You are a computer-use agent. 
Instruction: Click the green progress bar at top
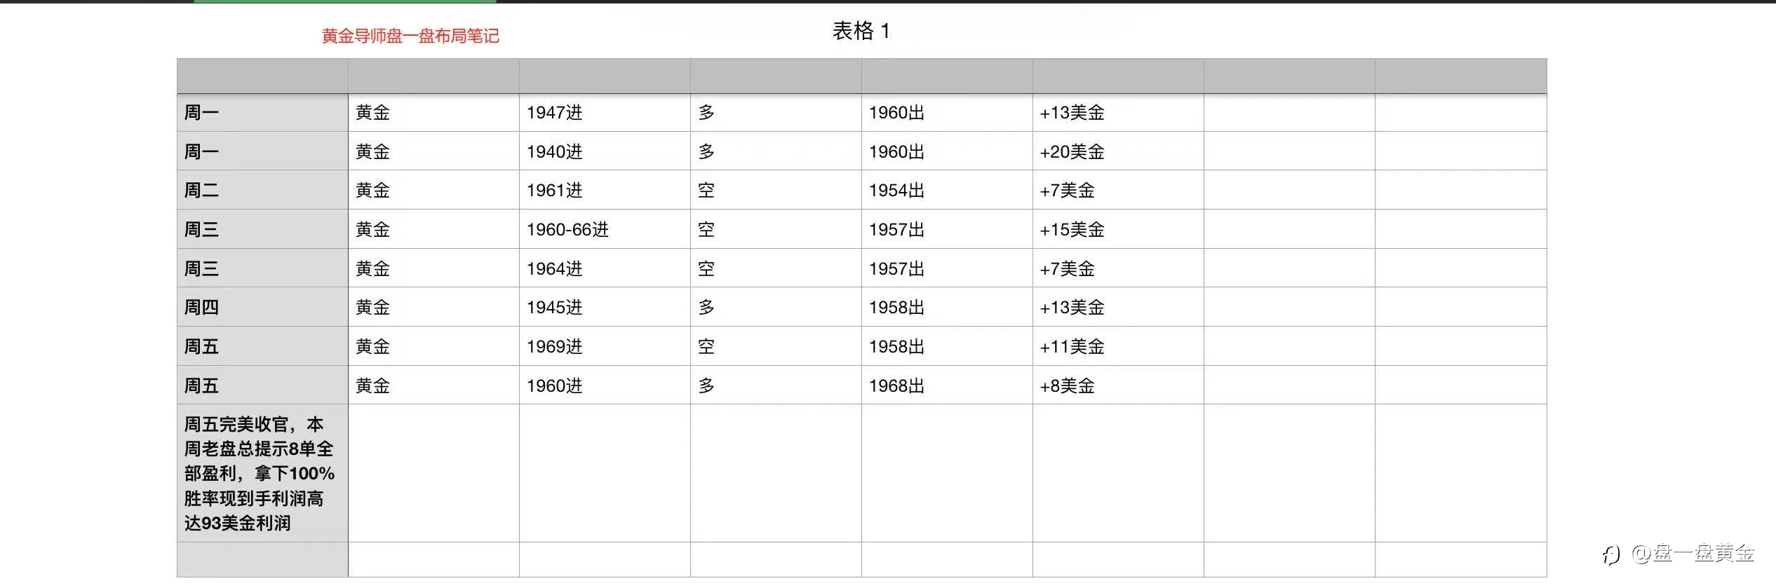click(345, 1)
